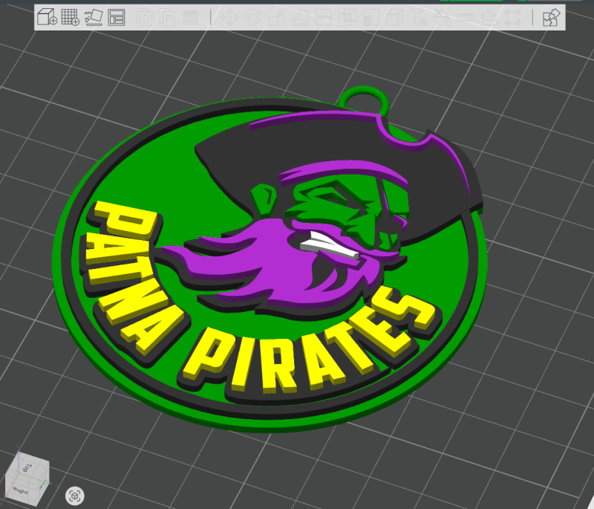Select the Scale gizmo tool
Screen dimensions: 594x509
276,17
